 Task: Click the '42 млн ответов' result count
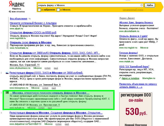pyautogui.click(x=17, y=11)
